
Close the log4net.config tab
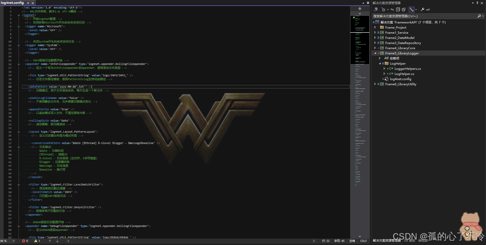[x=33, y=3]
